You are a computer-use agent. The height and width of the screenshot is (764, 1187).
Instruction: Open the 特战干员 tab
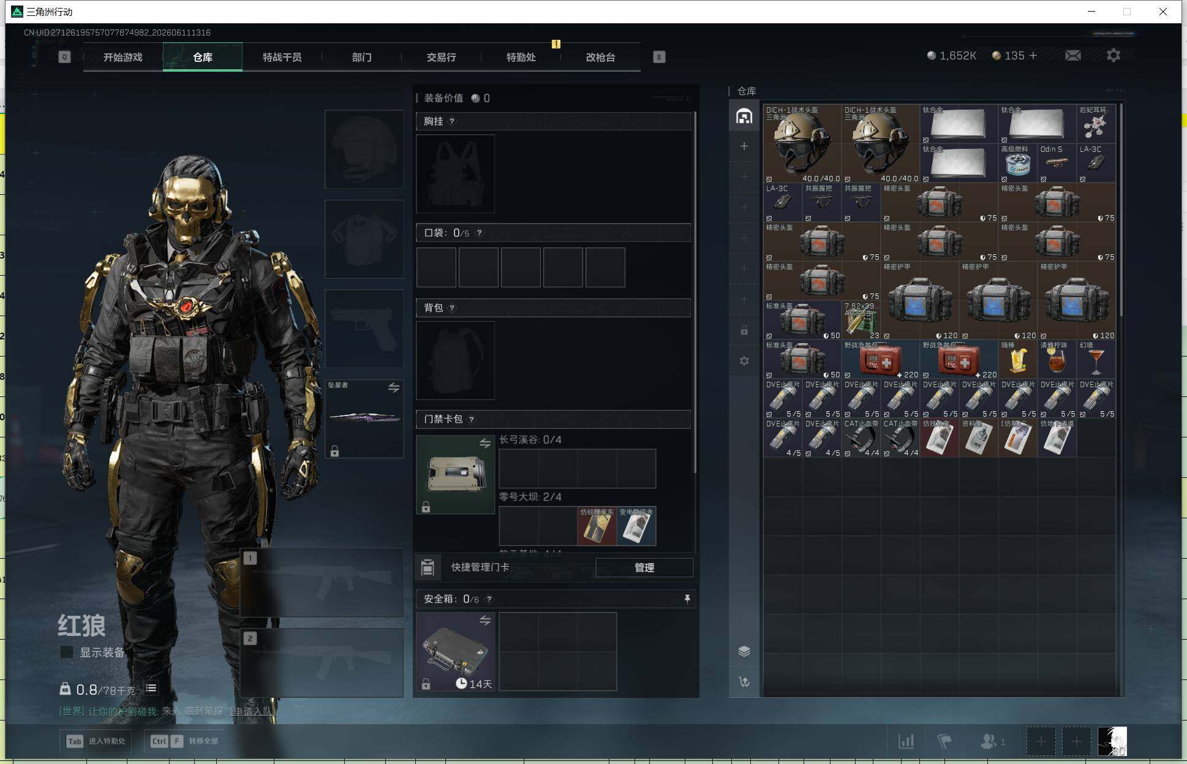click(x=282, y=57)
